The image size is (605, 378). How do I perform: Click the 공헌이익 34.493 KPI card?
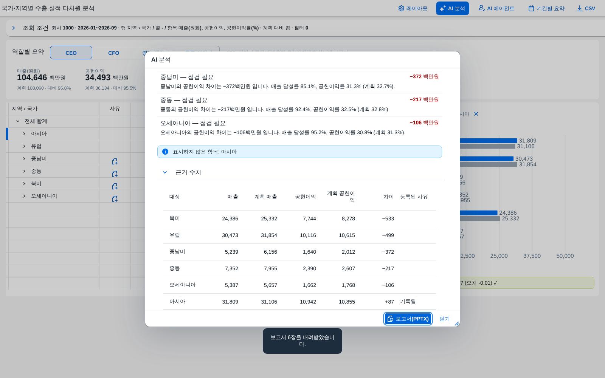tap(111, 79)
